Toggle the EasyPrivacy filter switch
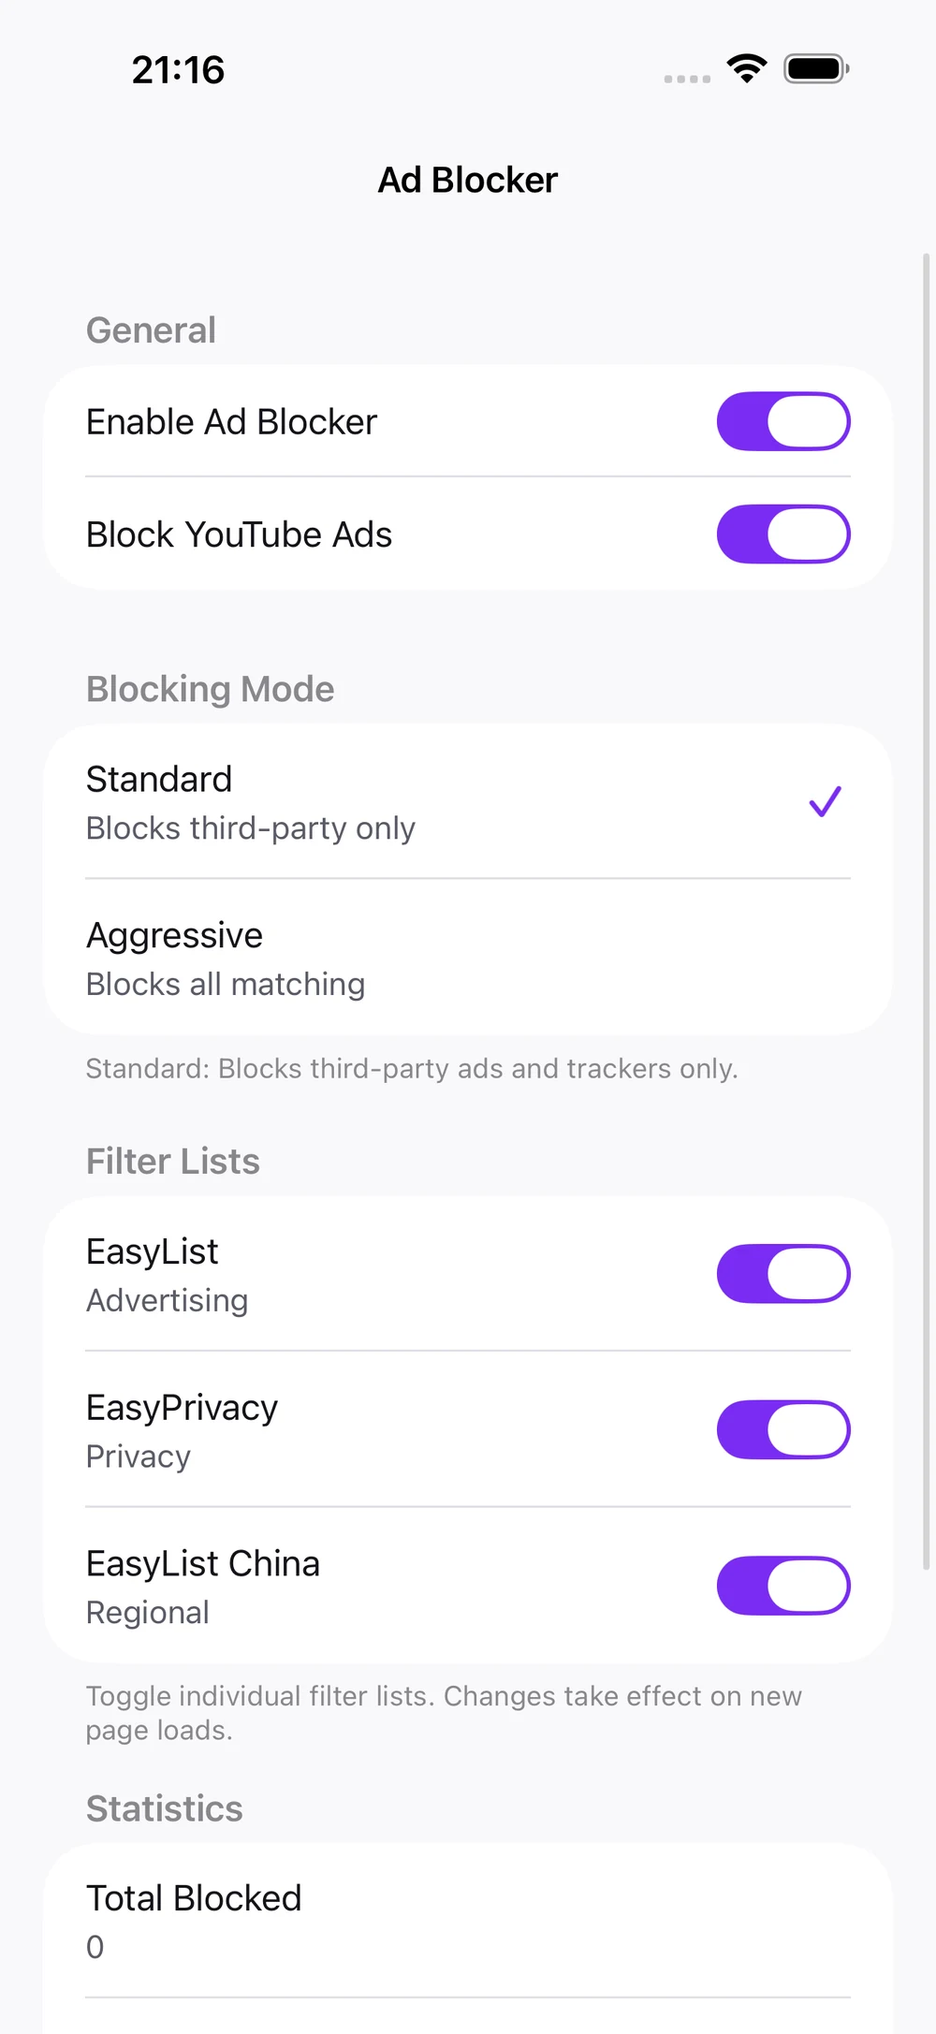This screenshot has height=2034, width=936. click(x=783, y=1430)
